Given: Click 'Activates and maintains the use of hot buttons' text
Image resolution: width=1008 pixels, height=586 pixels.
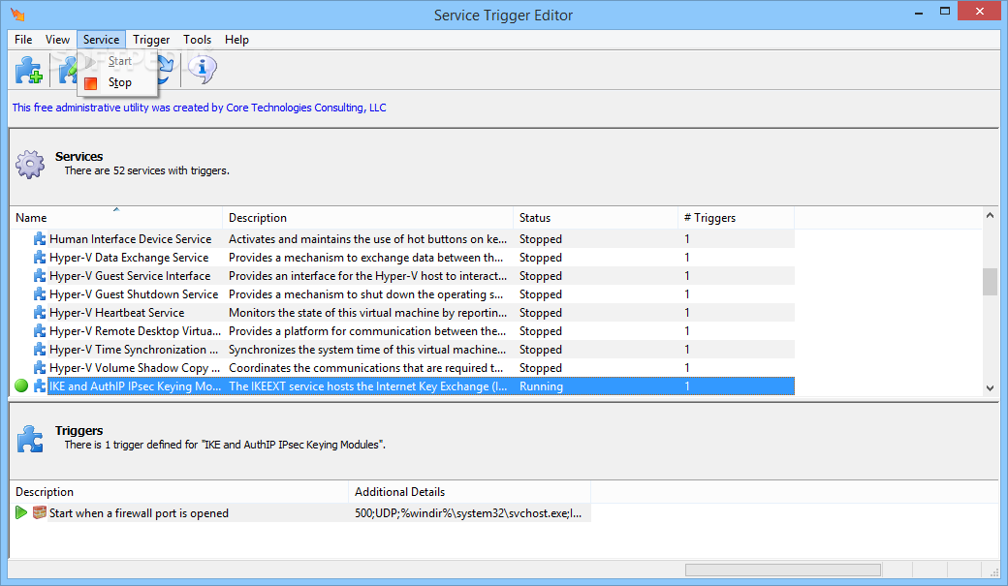Looking at the screenshot, I should [x=367, y=239].
